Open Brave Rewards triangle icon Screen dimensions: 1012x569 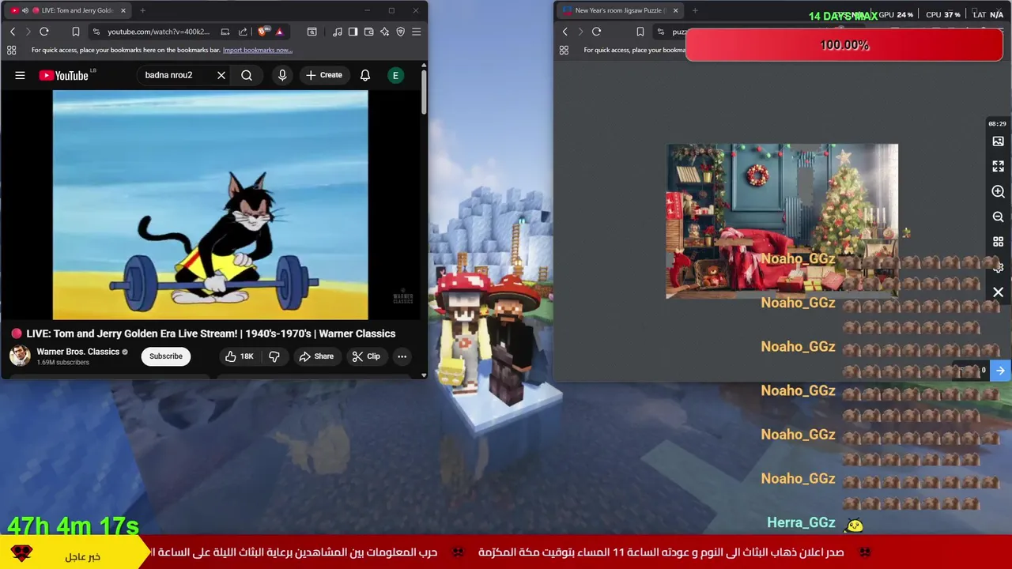[x=279, y=32]
